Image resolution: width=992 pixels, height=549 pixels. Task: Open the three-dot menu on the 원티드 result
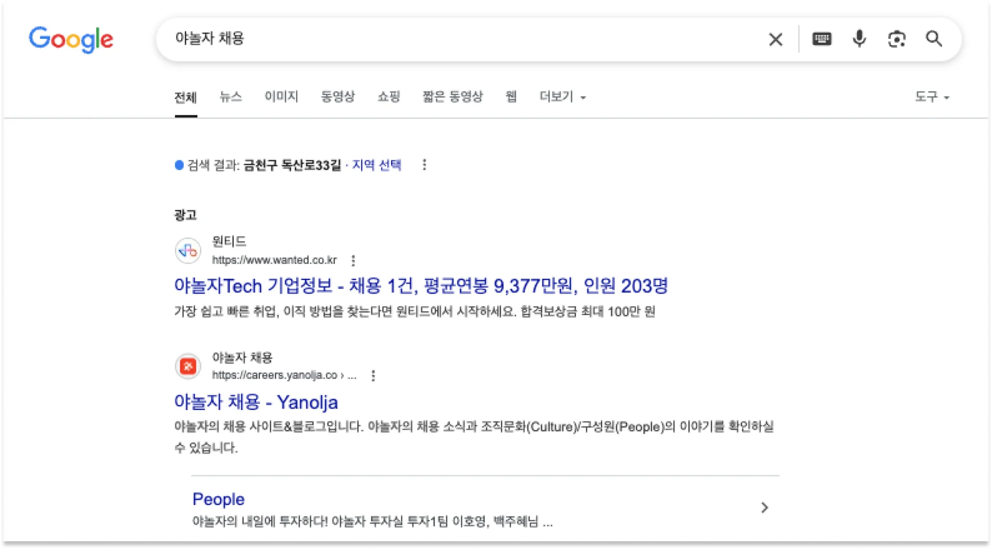353,260
